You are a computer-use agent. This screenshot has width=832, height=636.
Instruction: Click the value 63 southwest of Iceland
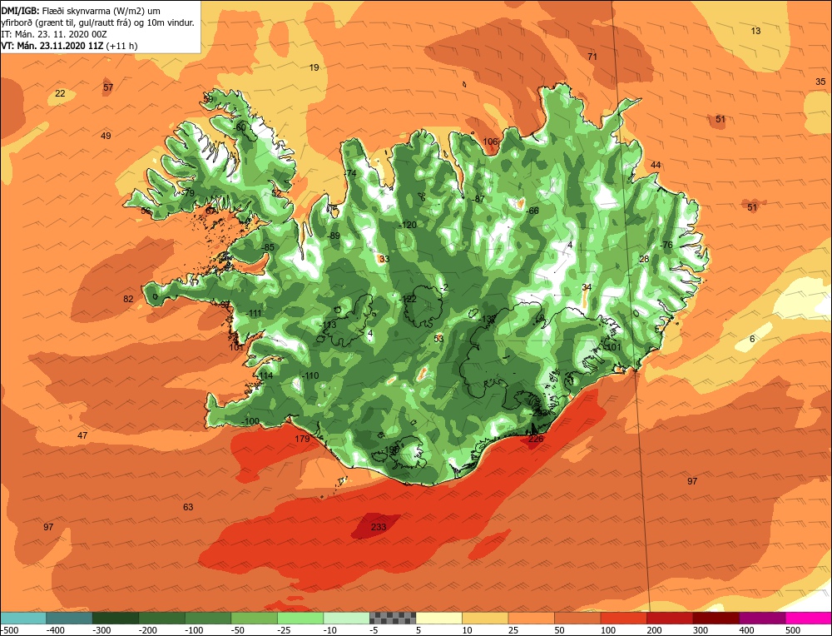coord(188,507)
